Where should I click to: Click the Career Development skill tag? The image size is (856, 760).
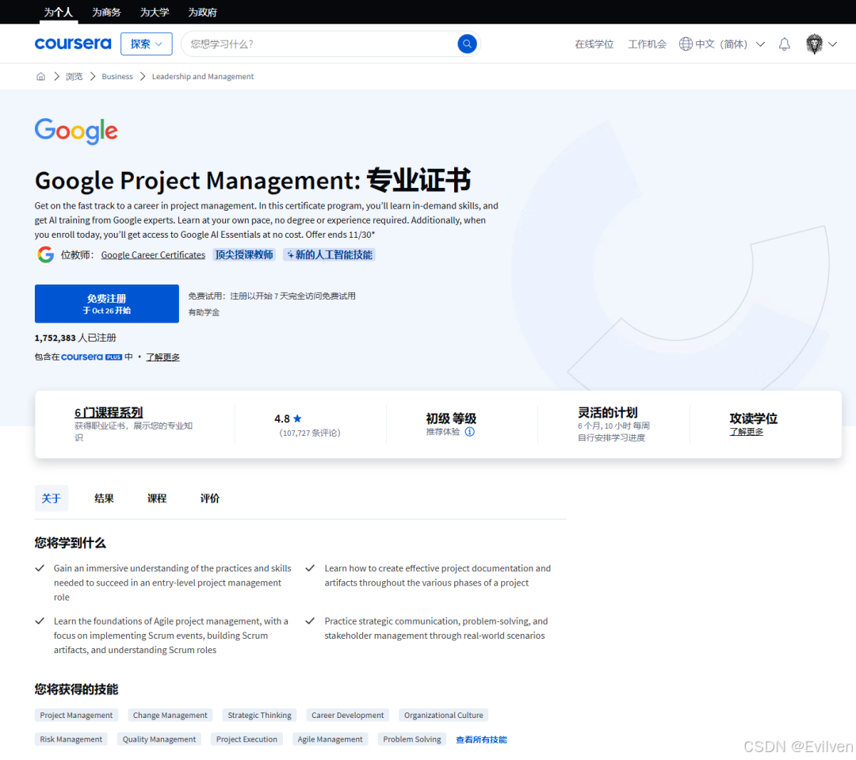347,716
